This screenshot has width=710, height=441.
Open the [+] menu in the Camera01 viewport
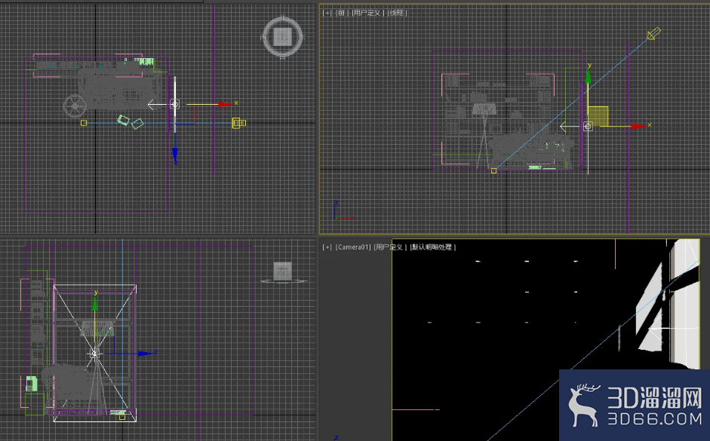point(327,247)
